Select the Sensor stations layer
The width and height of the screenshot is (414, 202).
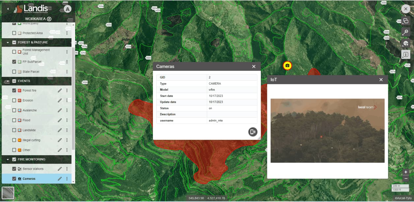coord(33,169)
